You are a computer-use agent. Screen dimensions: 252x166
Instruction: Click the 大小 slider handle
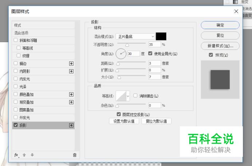coord(119,78)
